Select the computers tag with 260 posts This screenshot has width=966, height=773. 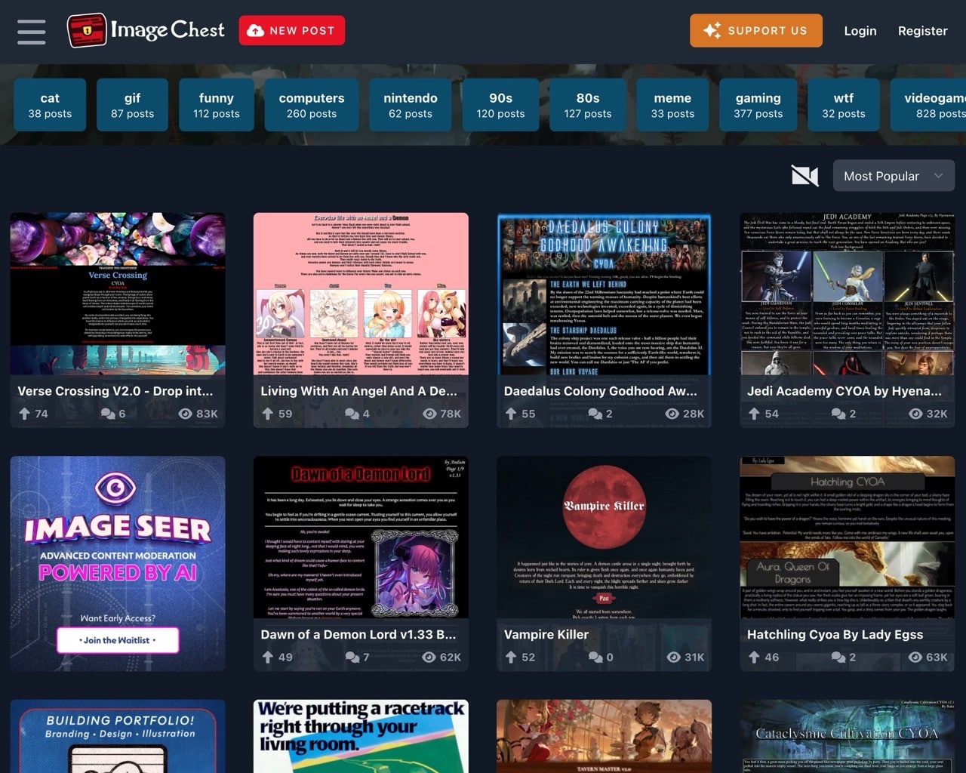pos(311,105)
